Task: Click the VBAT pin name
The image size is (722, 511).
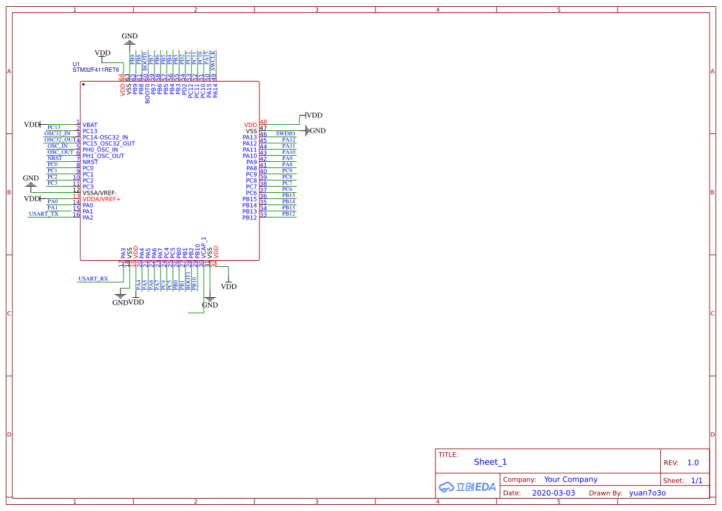Action: tap(90, 125)
